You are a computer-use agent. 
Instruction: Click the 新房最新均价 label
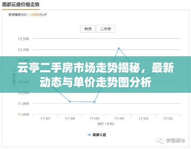(18, 15)
